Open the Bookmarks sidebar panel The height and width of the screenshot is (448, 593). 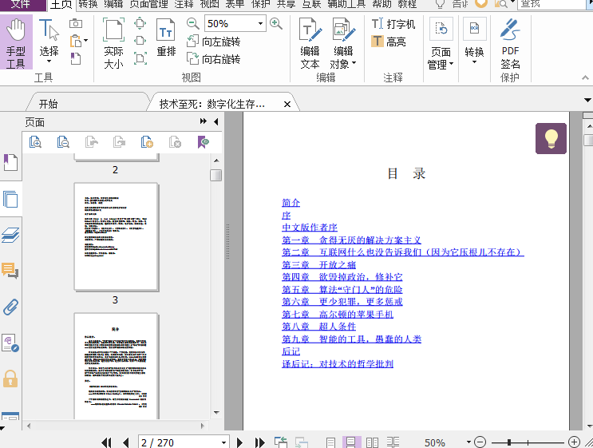click(x=10, y=163)
